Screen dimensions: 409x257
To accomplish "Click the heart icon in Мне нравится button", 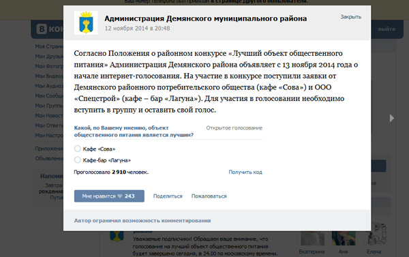I will pyautogui.click(x=120, y=196).
